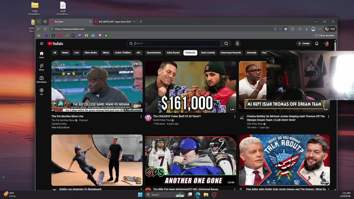Select the Kobe Bryant filter chip
354x199 pixels.
click(x=173, y=53)
